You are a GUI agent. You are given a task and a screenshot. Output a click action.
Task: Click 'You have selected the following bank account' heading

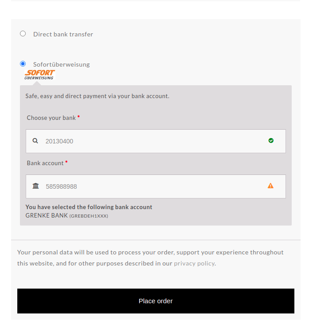[x=89, y=207]
